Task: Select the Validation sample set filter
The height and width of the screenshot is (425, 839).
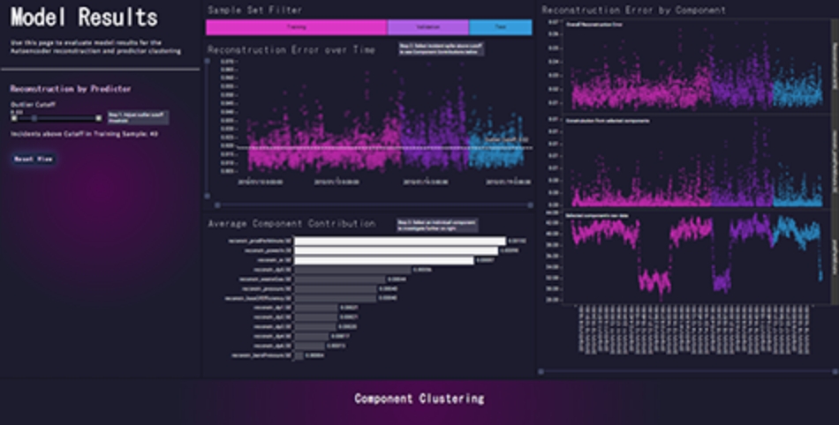Action: [428, 27]
